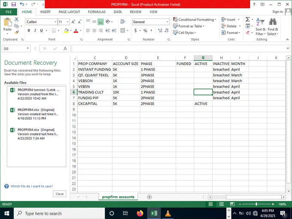The height and width of the screenshot is (219, 292).
Task: Switch to Page Layout view icon in status bar
Action: click(x=222, y=204)
